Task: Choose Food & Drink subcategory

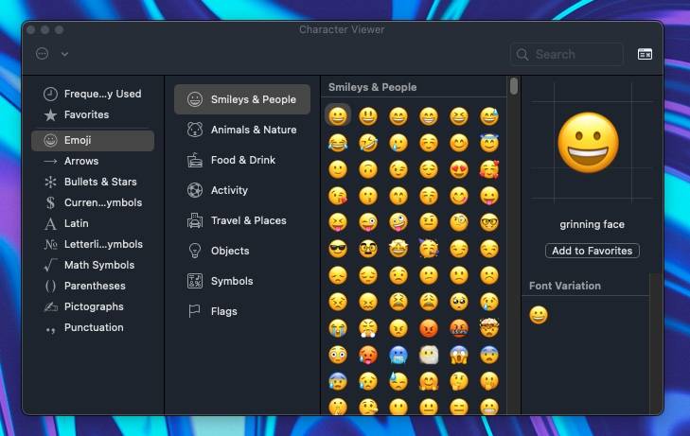Action: pyautogui.click(x=242, y=160)
